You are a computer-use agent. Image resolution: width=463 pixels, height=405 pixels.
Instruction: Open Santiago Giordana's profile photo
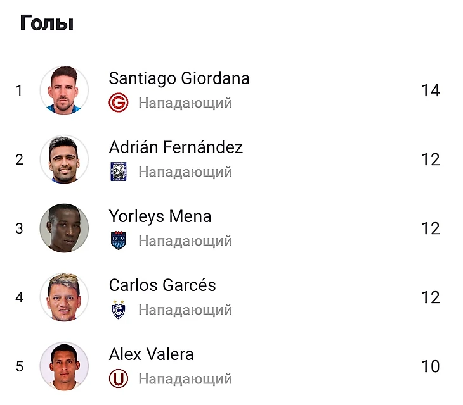pos(64,90)
